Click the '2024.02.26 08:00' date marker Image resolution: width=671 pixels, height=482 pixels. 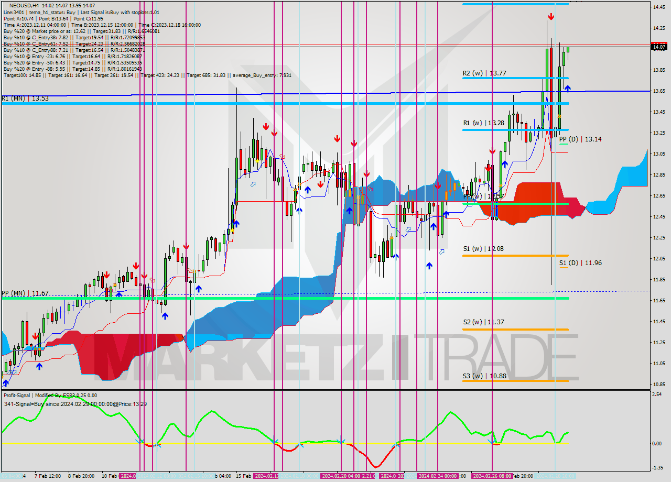click(492, 476)
